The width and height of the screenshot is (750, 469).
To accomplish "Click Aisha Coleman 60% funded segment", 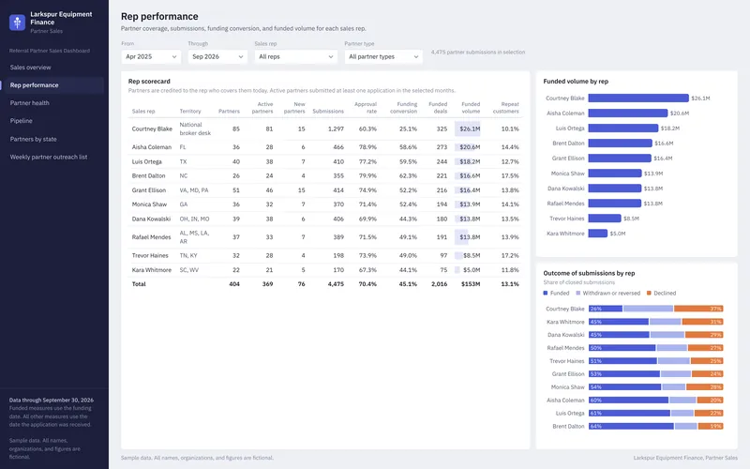I will (628, 401).
